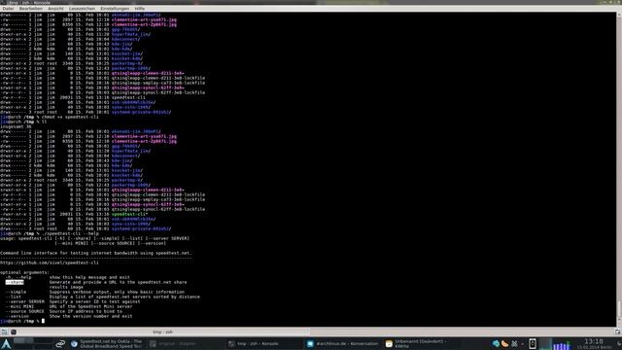
Task: Open the Arch Linux application launcher
Action: [x=6, y=343]
